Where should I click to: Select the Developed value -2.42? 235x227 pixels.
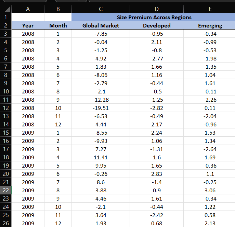[157, 215]
